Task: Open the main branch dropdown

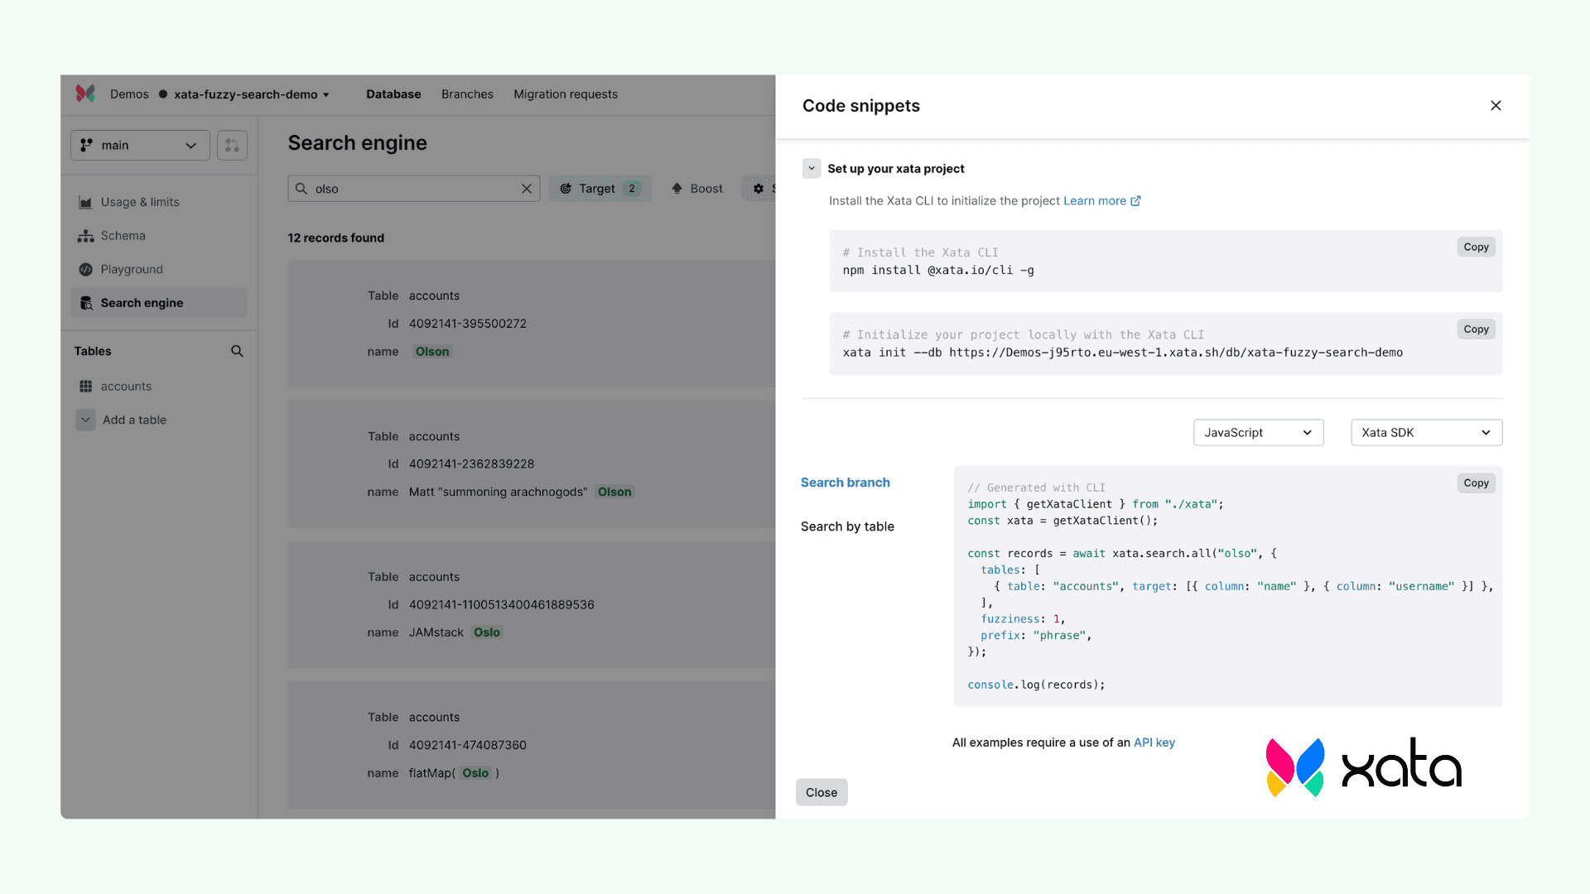Action: pos(140,146)
